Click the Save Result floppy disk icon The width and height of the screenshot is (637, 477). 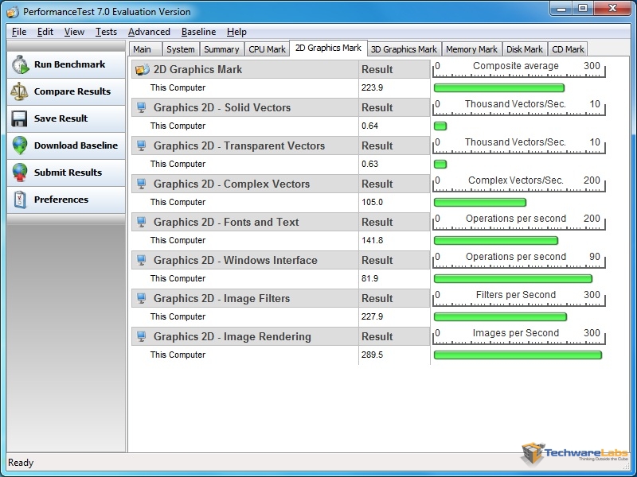pos(20,118)
